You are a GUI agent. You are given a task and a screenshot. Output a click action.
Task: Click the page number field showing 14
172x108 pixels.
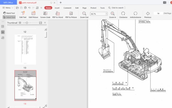point(158,13)
